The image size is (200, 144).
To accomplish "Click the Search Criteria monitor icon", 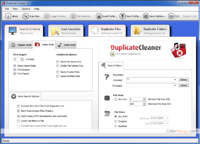I will tap(13, 31).
